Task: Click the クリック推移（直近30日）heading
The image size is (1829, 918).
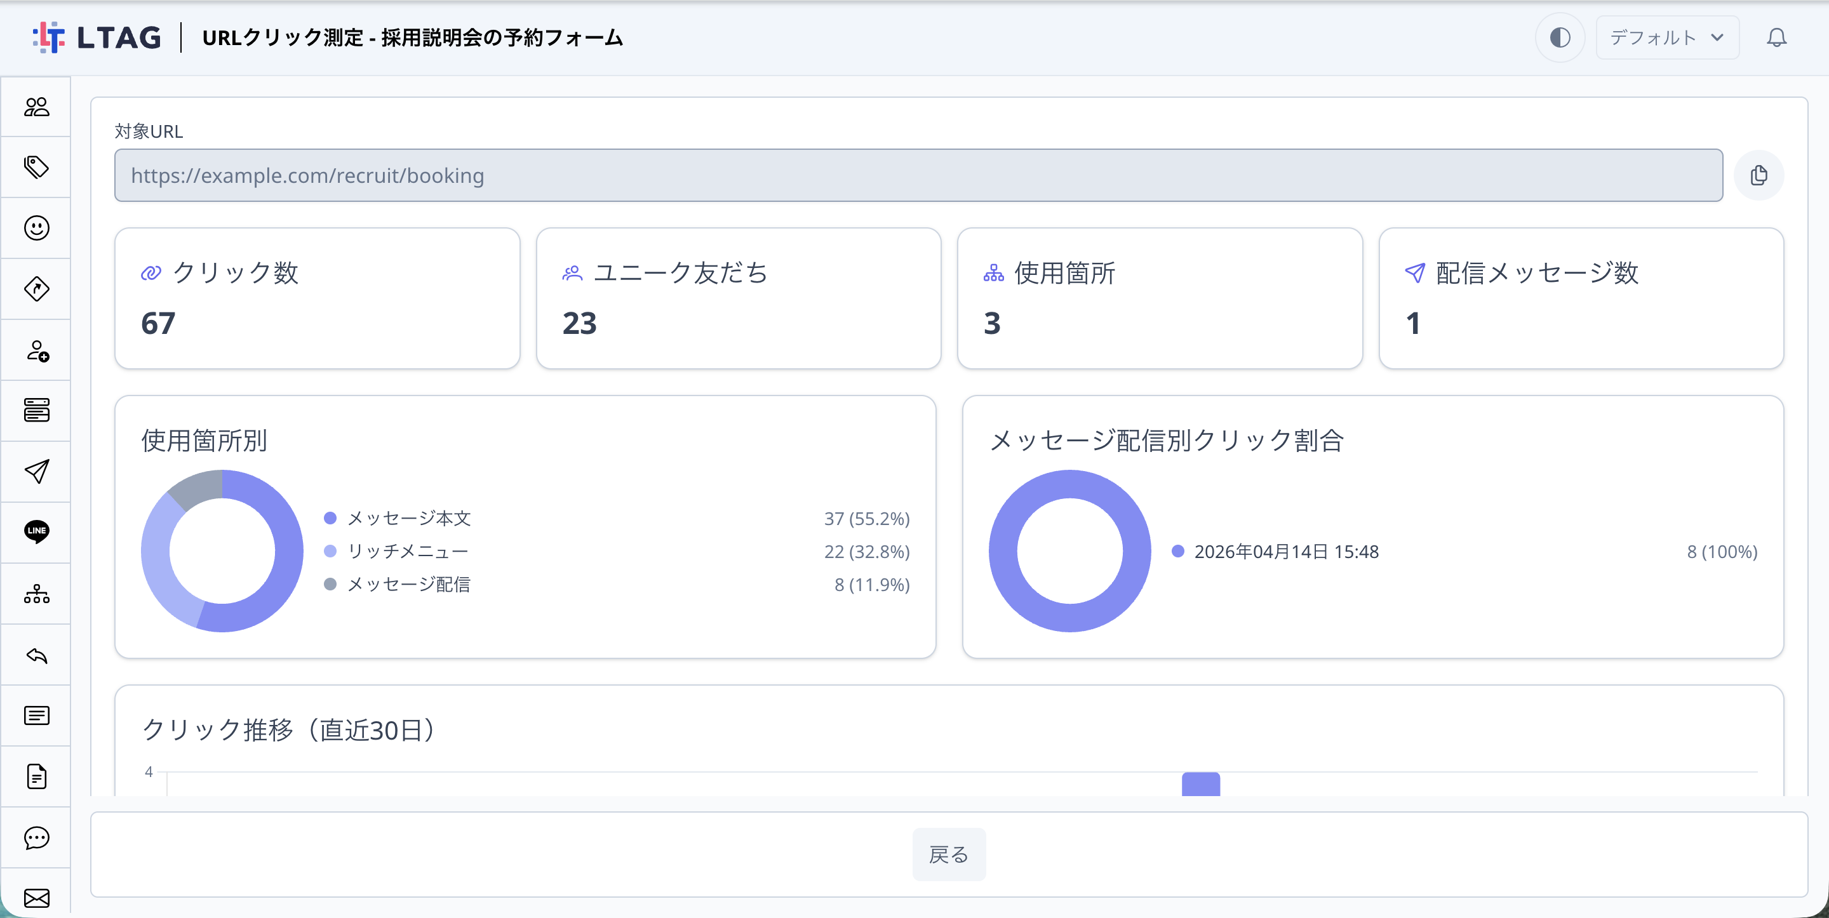Action: (288, 729)
